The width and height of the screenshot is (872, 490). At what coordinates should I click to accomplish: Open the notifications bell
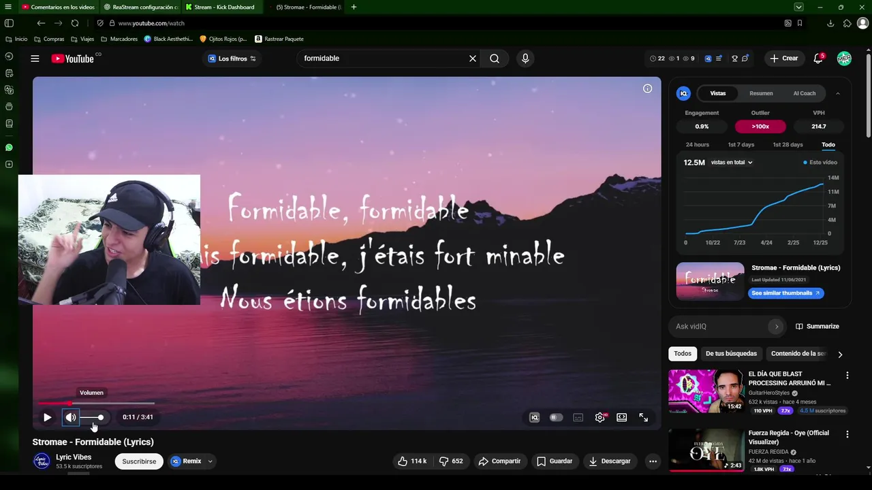pyautogui.click(x=818, y=59)
